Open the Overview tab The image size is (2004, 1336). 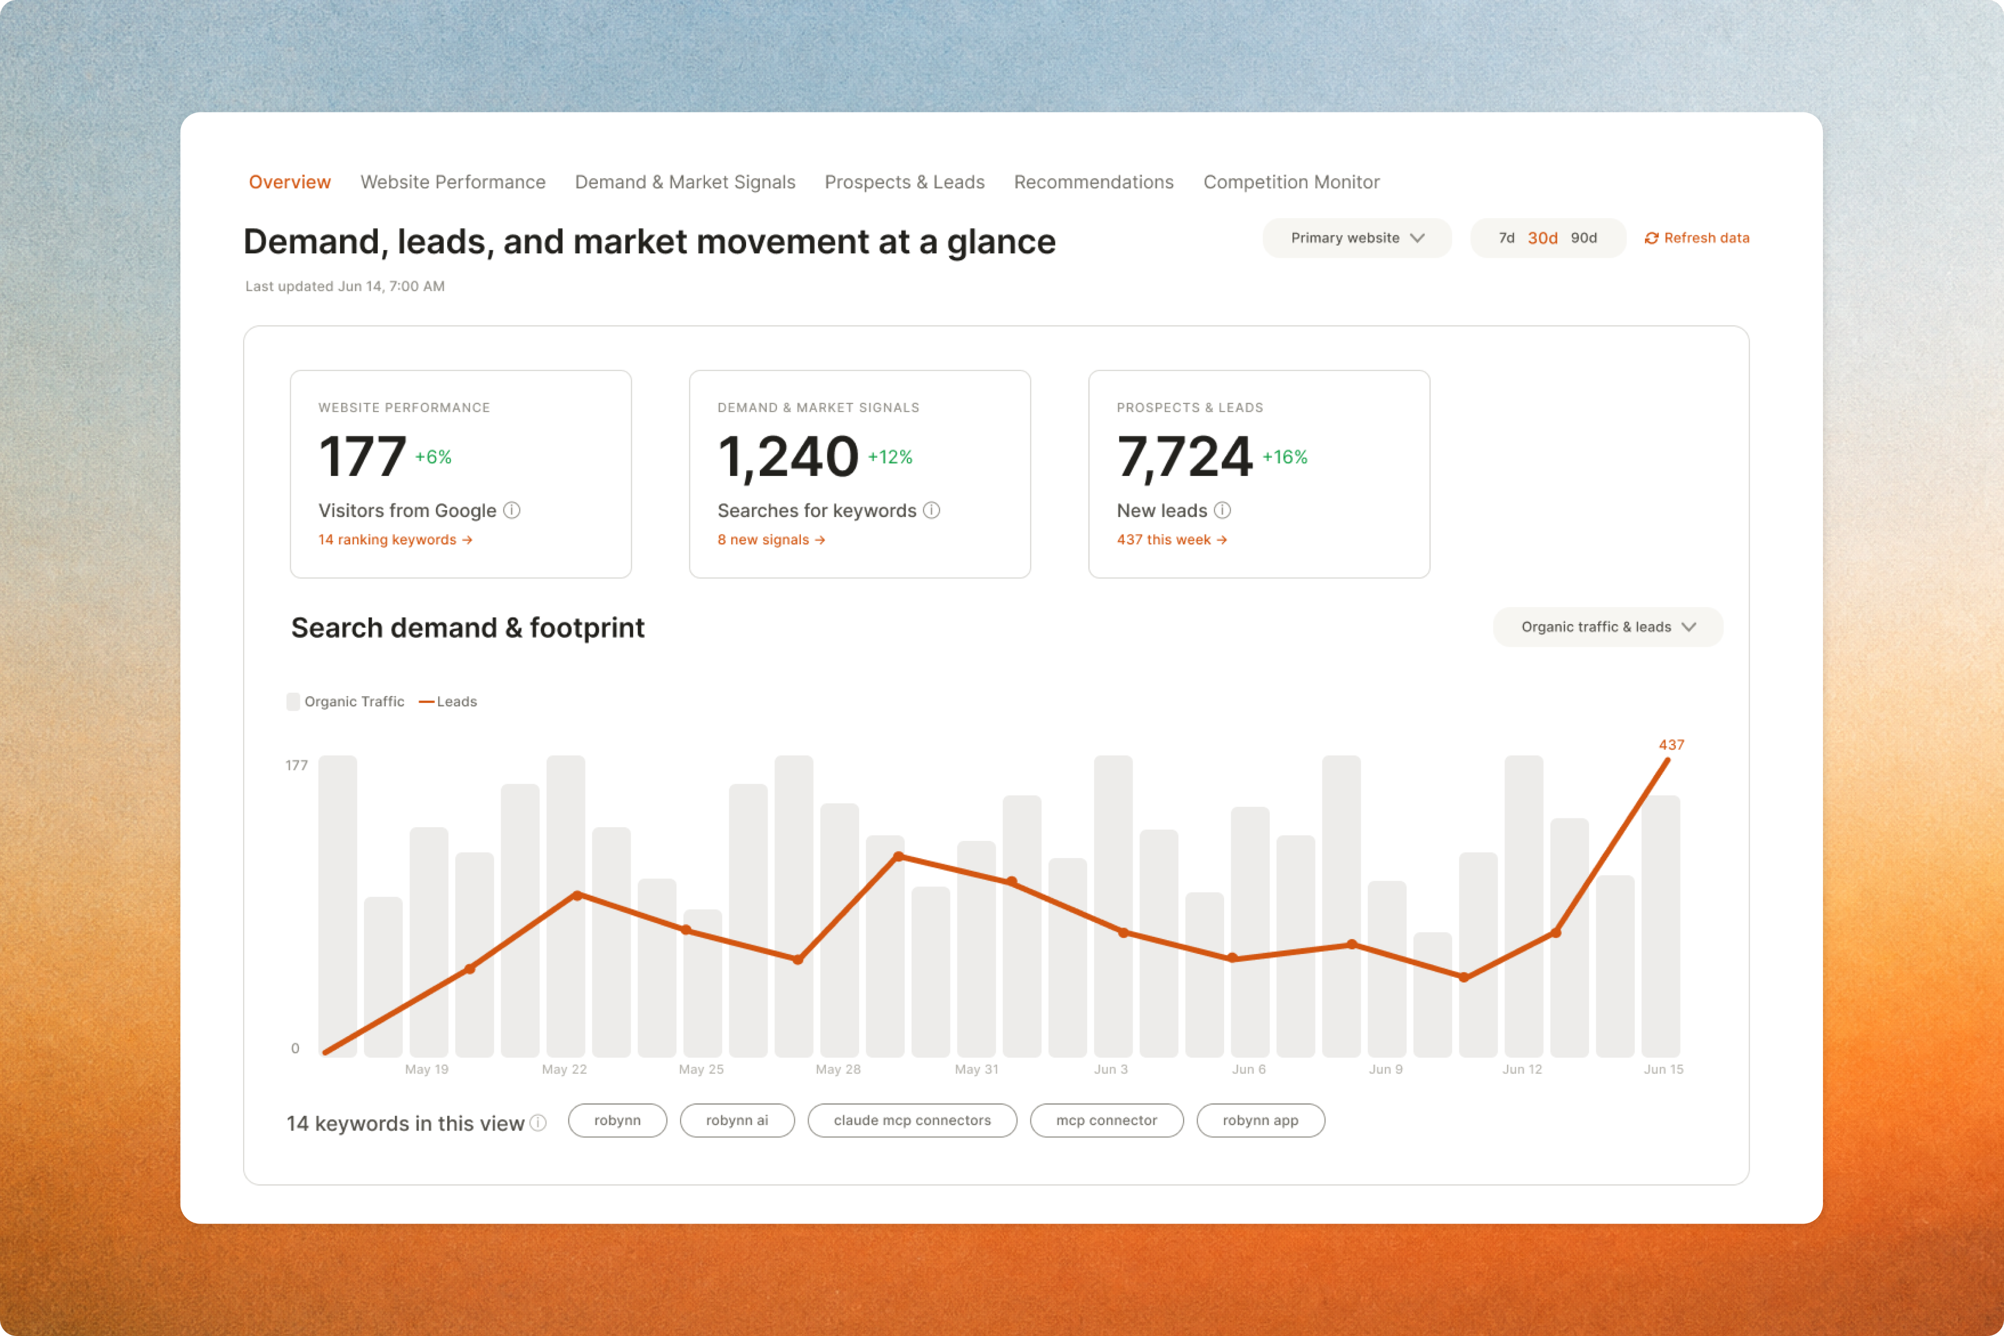point(290,182)
